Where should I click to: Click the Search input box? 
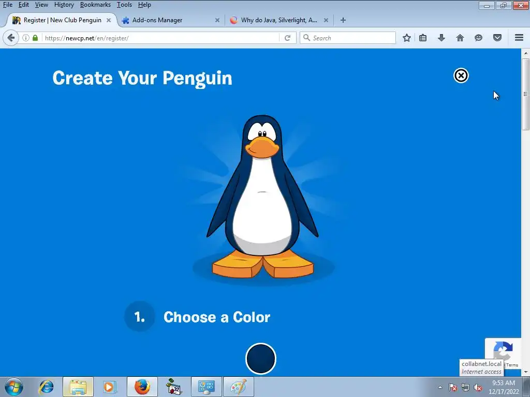click(348, 38)
